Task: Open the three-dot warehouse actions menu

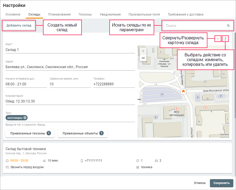Action: point(225,39)
